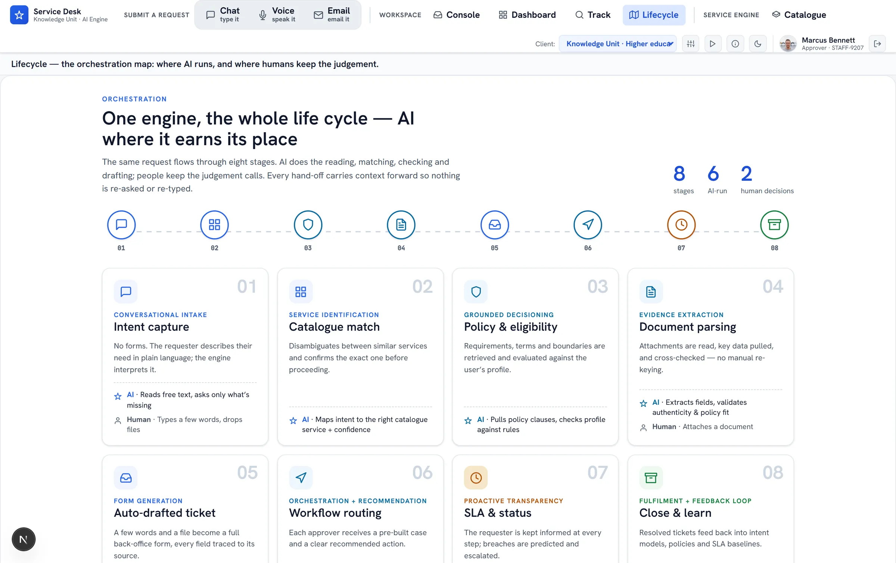Click the Marcus Bennett user name

pyautogui.click(x=828, y=40)
